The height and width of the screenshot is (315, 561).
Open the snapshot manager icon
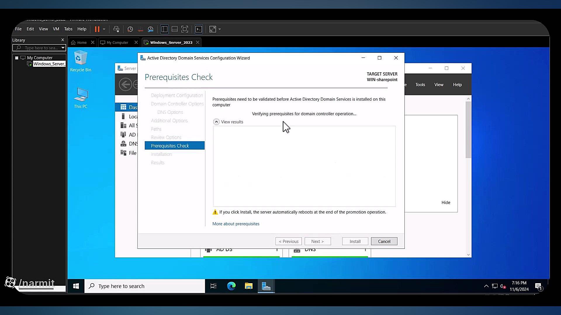click(x=150, y=29)
